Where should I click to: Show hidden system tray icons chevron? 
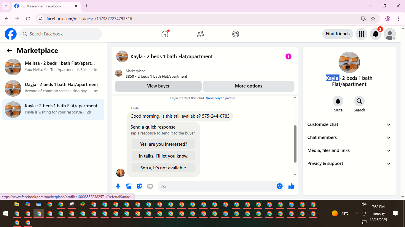[357, 213]
